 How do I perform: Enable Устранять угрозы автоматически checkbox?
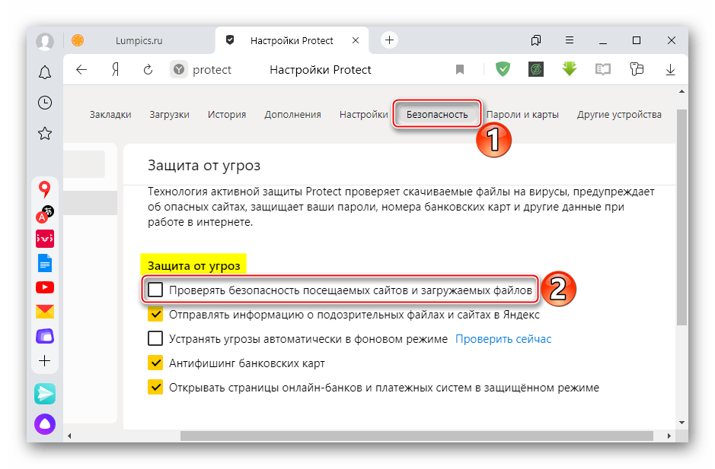tap(155, 339)
